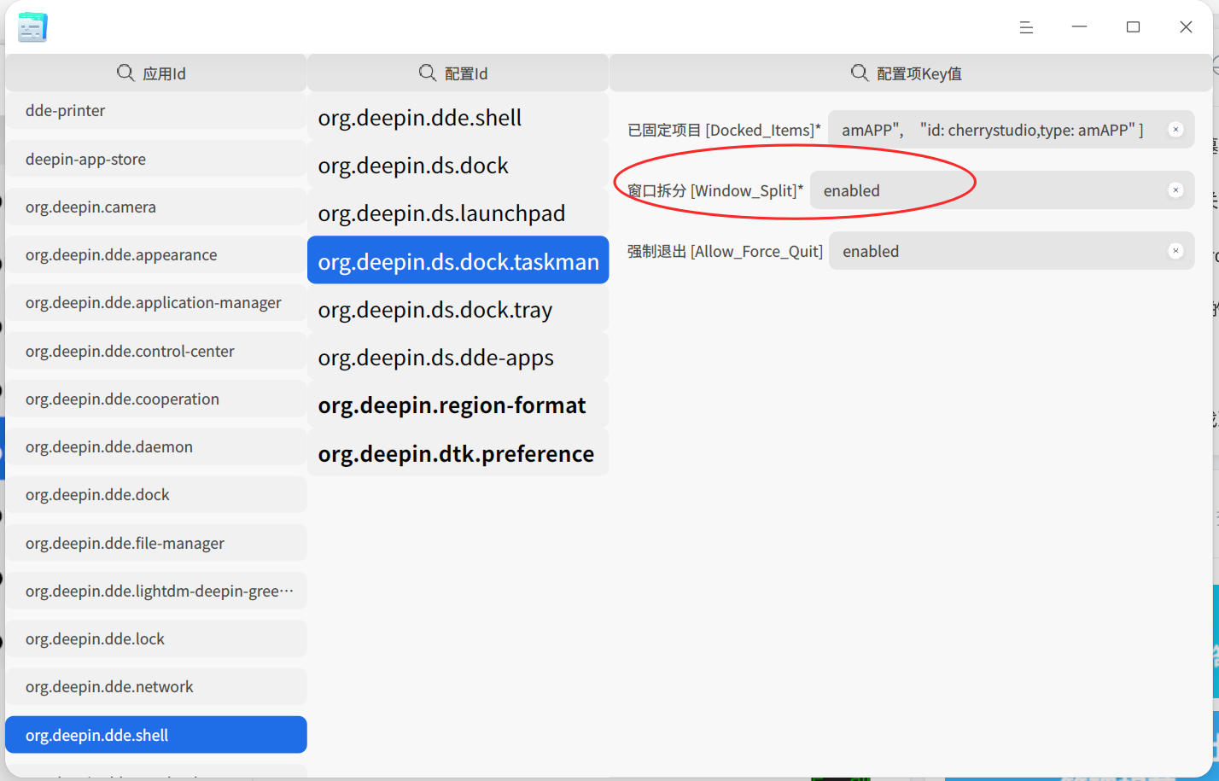The width and height of the screenshot is (1219, 781).
Task: Click the search icon beside 应用Id
Action: click(125, 73)
